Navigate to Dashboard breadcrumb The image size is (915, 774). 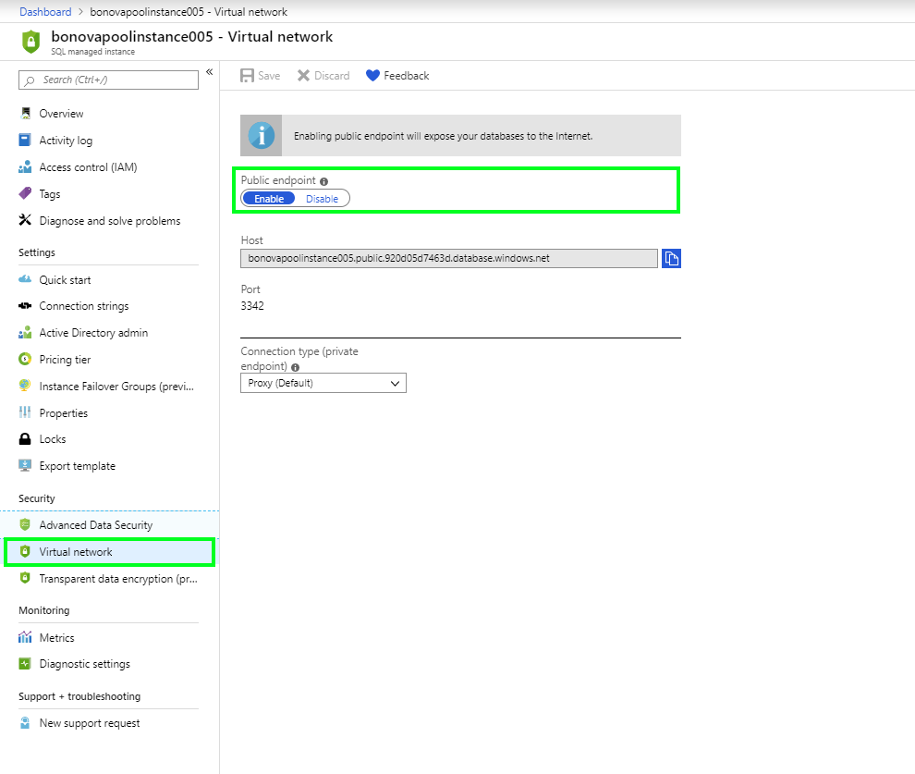45,12
